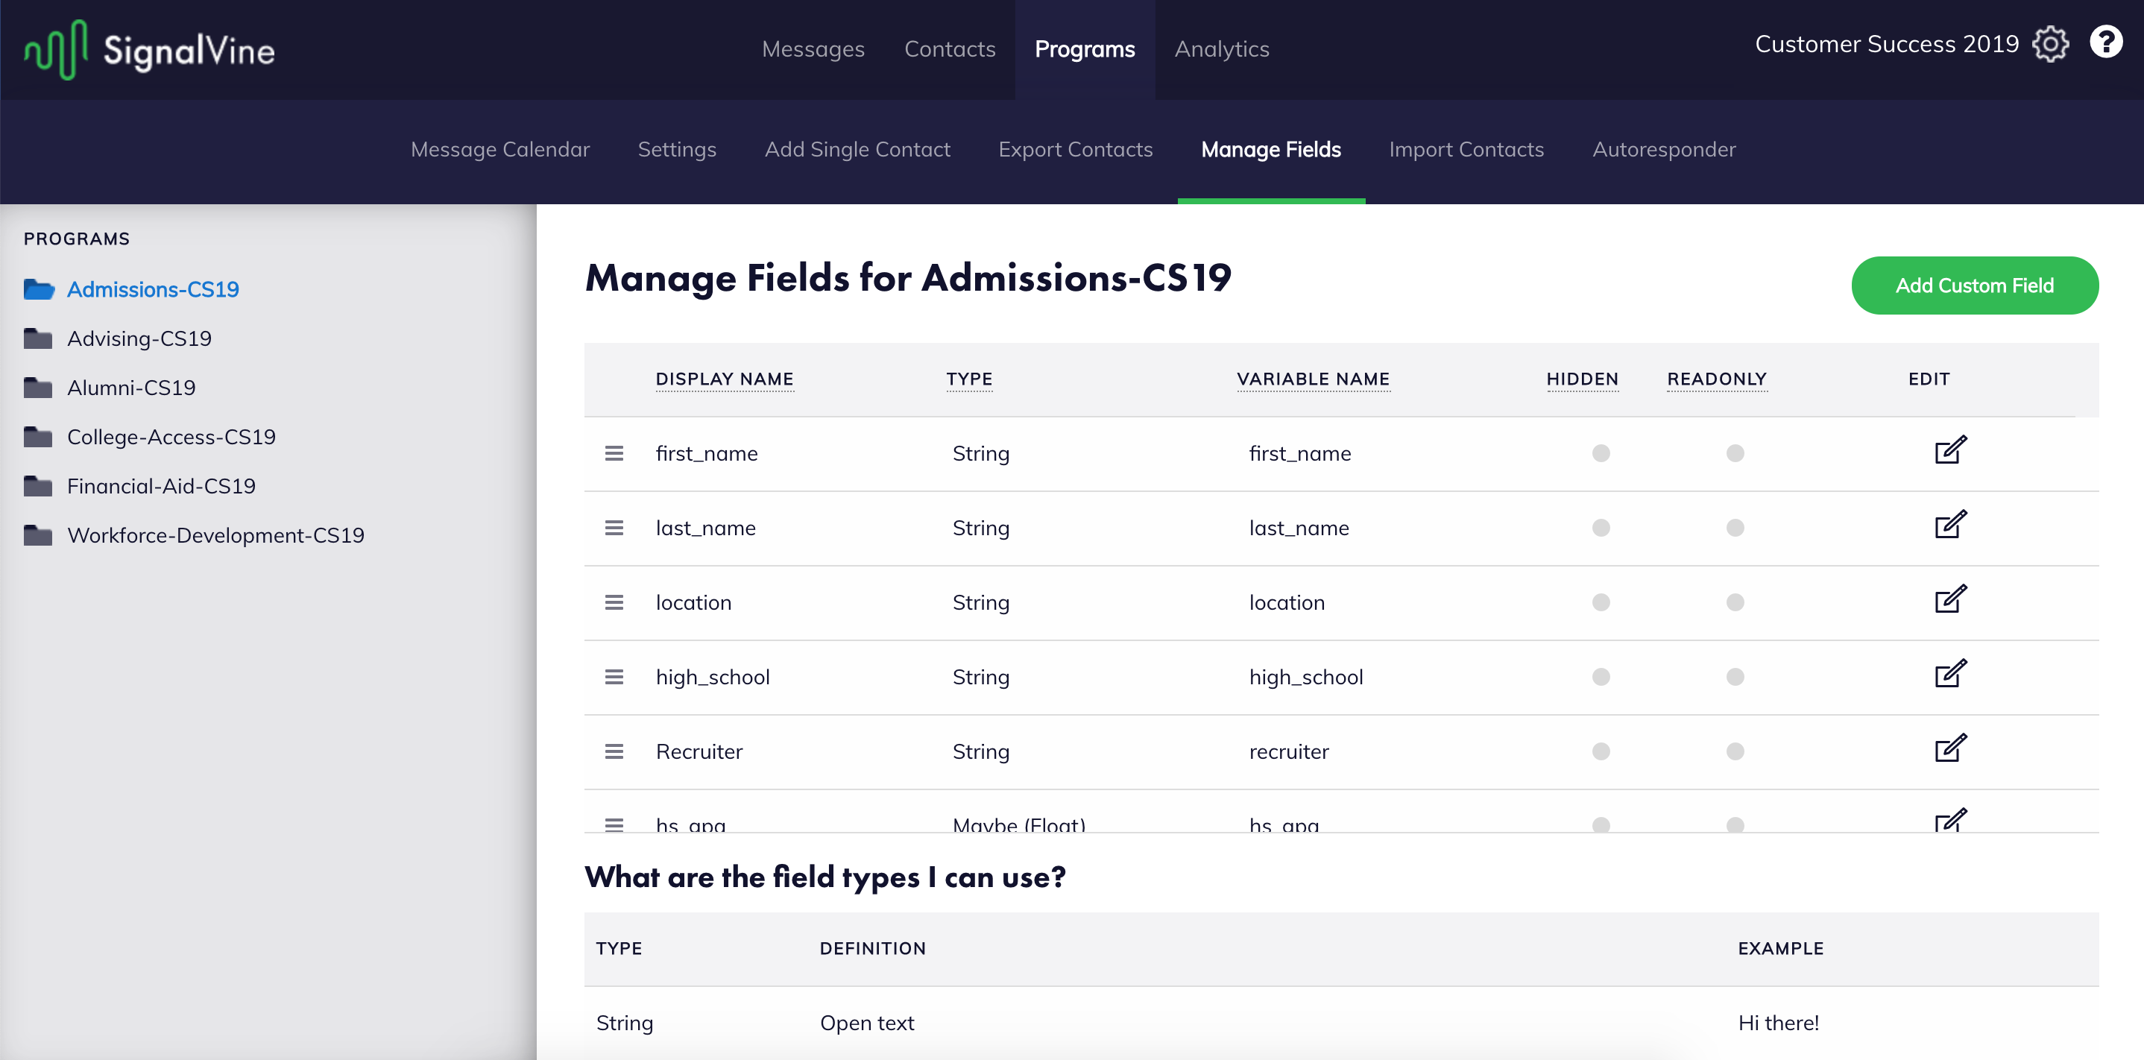Viewport: 2144px width, 1060px height.
Task: Go to the Contacts top menu
Action: [950, 49]
